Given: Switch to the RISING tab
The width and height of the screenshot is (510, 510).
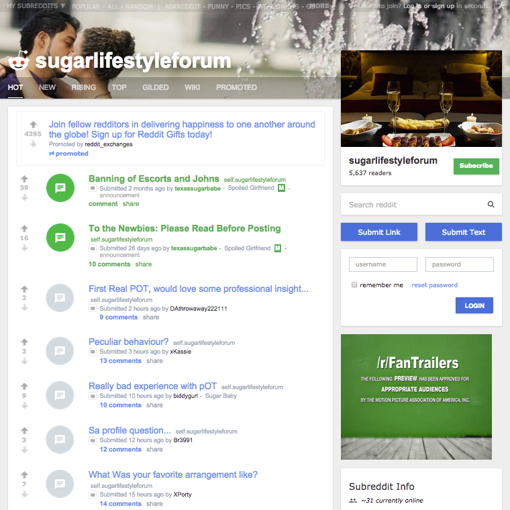Looking at the screenshot, I should click(84, 87).
